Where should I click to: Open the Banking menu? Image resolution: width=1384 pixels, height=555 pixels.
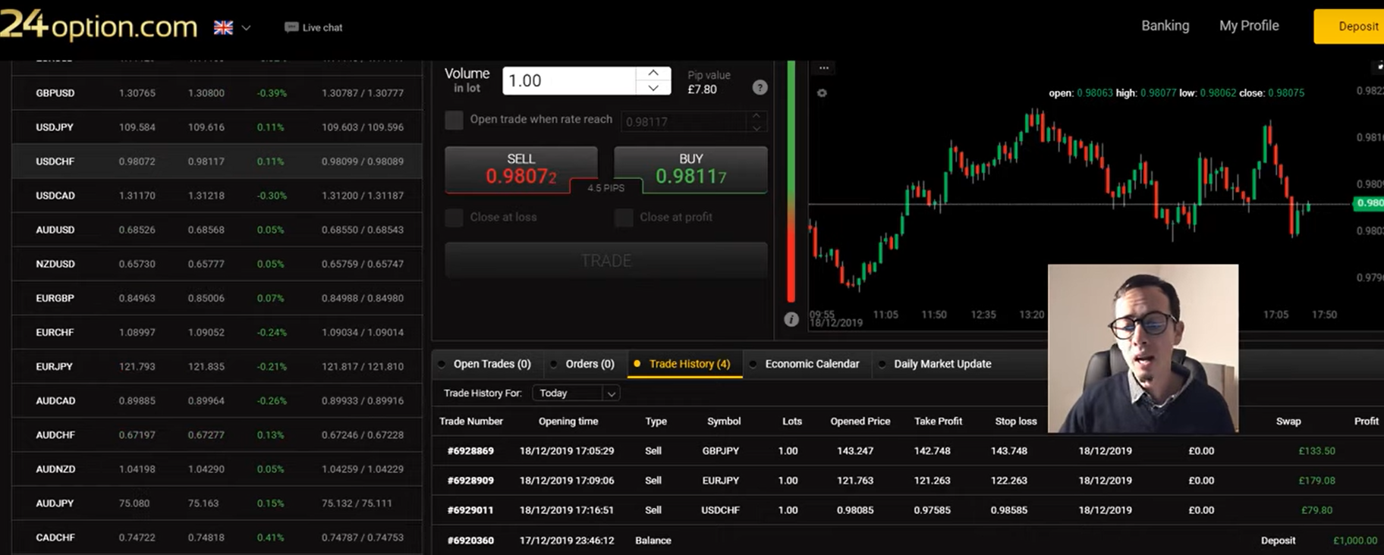1165,26
